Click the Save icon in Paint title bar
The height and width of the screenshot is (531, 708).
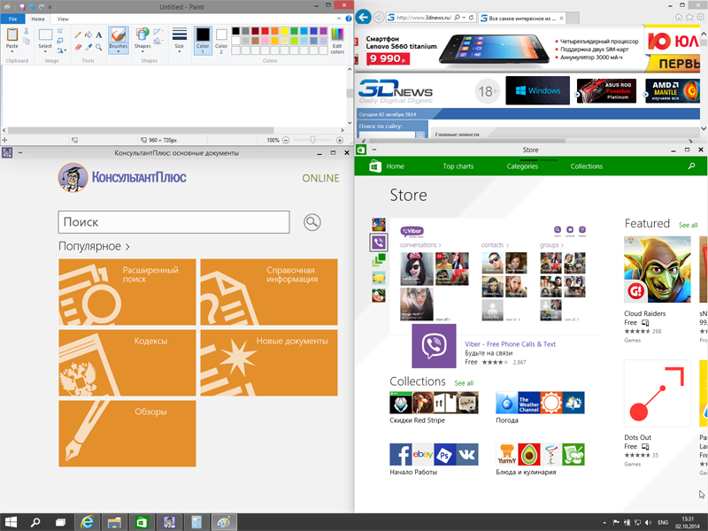pos(21,7)
